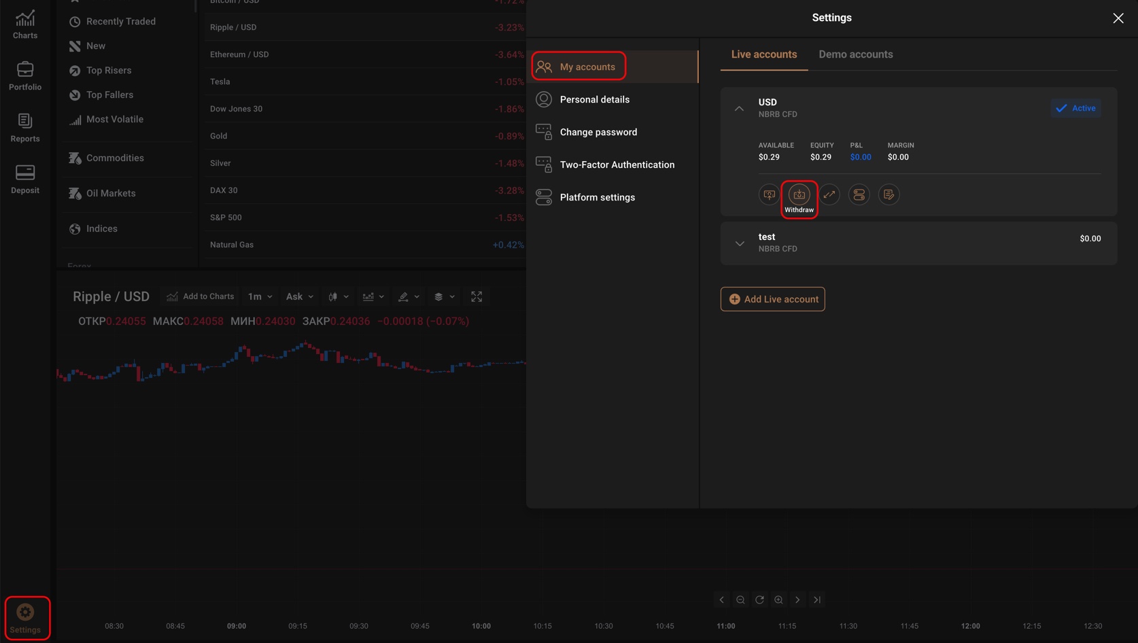The image size is (1138, 643).
Task: Open the Ask price type dropdown
Action: pyautogui.click(x=300, y=297)
